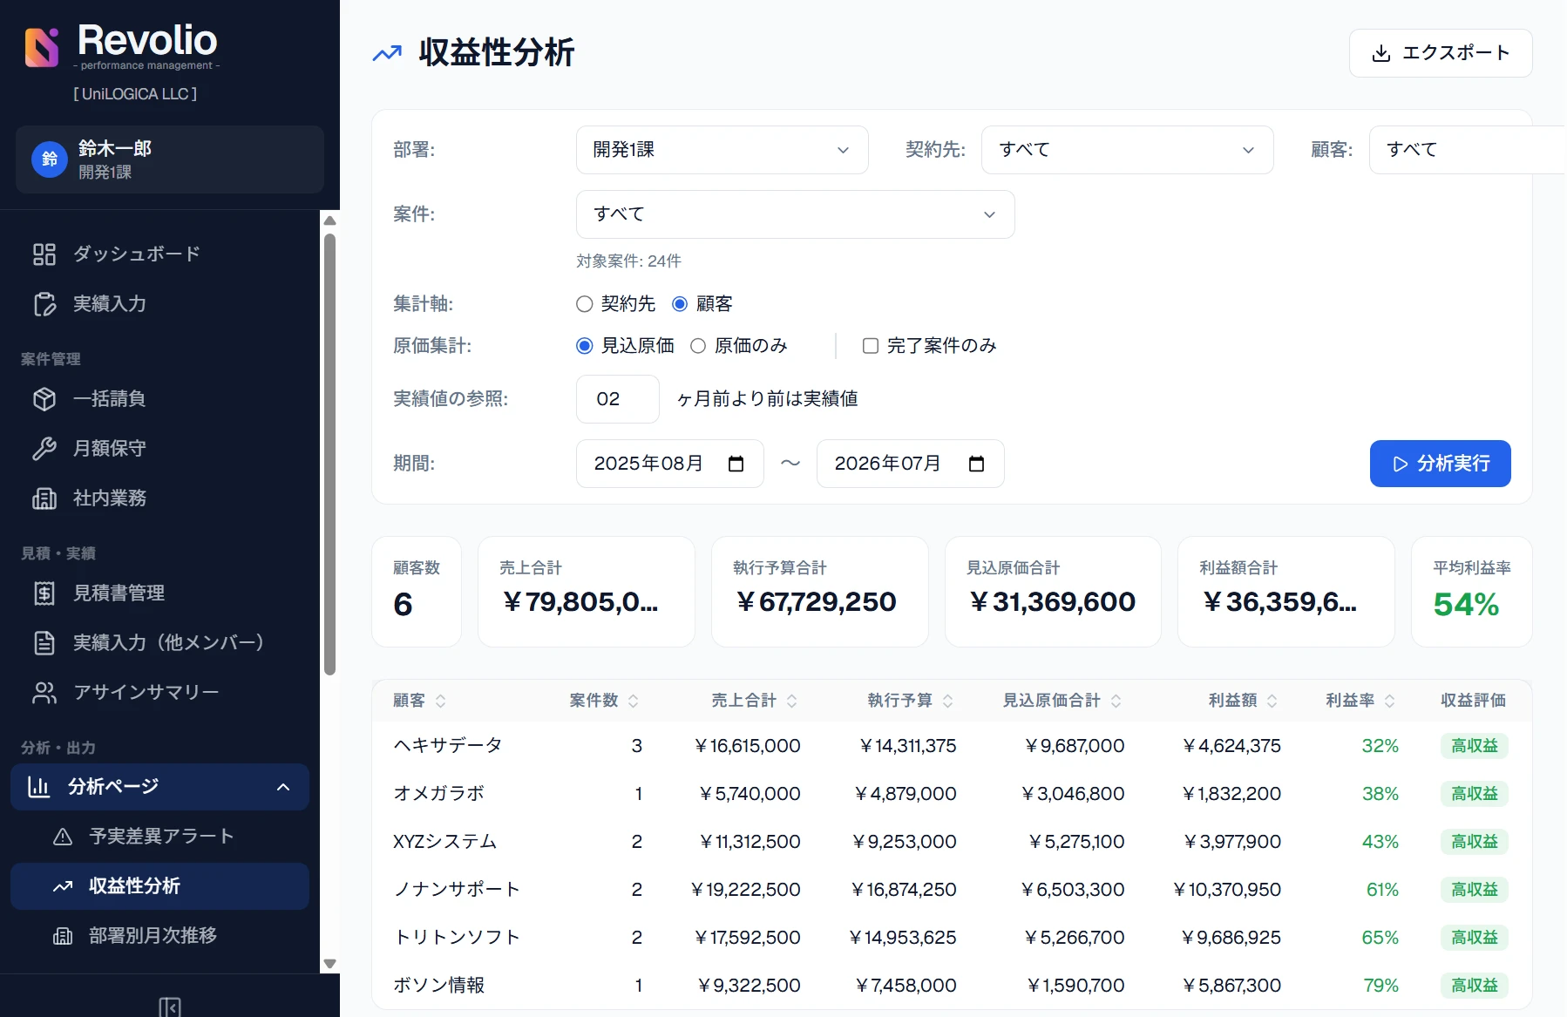Click the 売上合計 summary card
This screenshot has height=1017, width=1567.
point(587,592)
